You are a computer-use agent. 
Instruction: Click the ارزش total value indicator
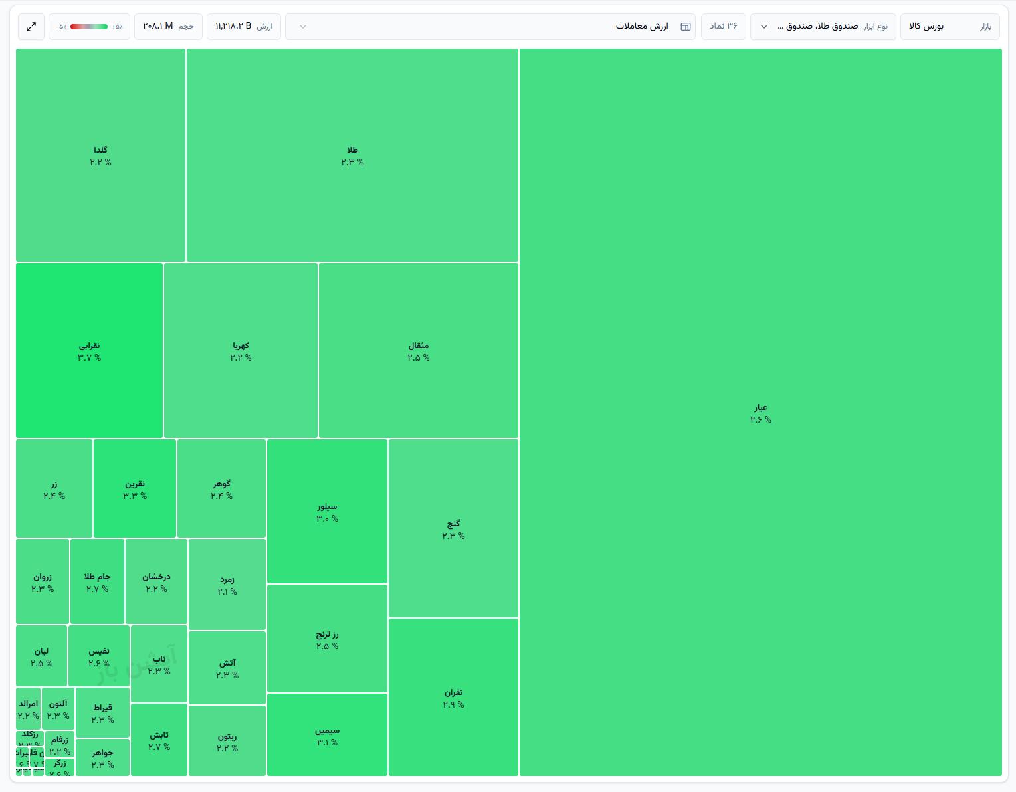tap(244, 27)
